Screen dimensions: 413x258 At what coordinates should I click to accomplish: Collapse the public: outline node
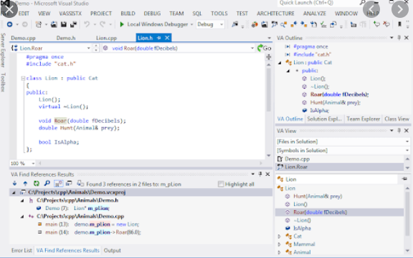point(288,71)
